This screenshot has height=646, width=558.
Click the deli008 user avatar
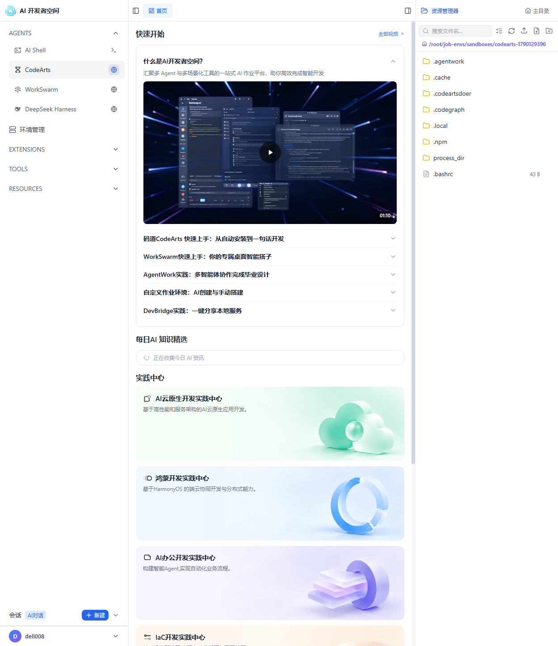coord(15,636)
